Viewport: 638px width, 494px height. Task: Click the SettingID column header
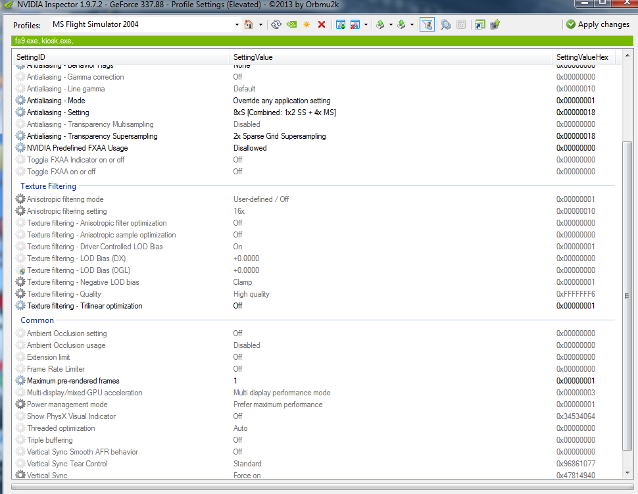121,57
